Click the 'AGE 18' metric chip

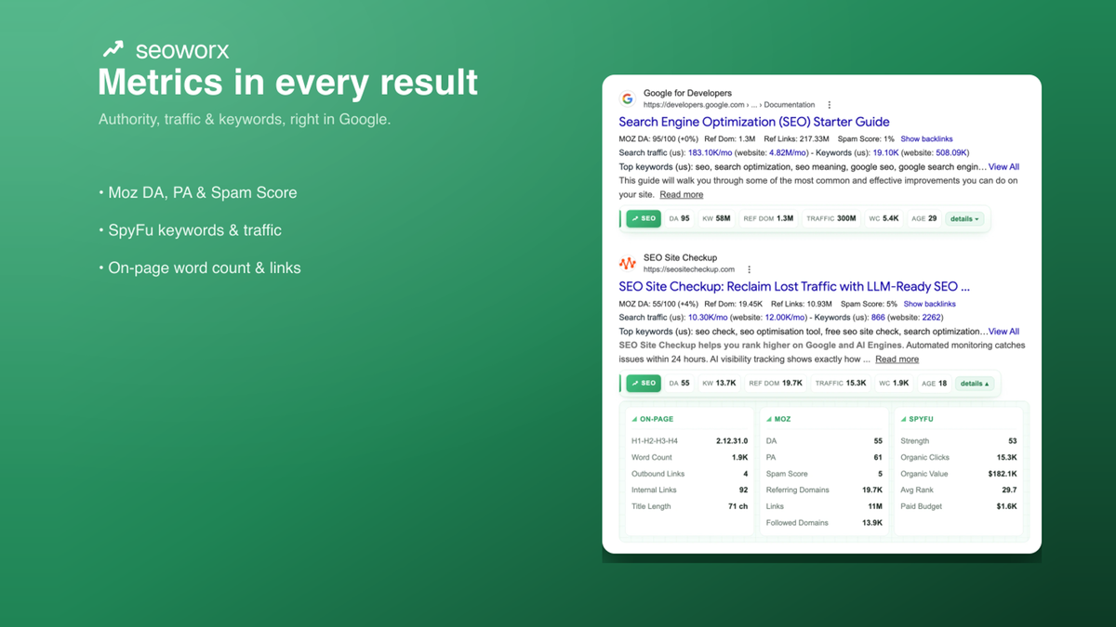[934, 383]
